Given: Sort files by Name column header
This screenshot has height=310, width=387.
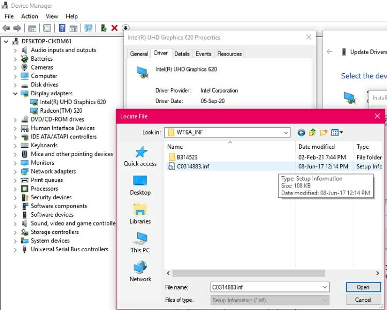Looking at the screenshot, I should (x=230, y=147).
